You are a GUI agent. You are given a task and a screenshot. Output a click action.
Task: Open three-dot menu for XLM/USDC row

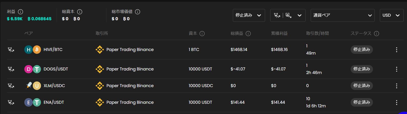[x=396, y=86]
